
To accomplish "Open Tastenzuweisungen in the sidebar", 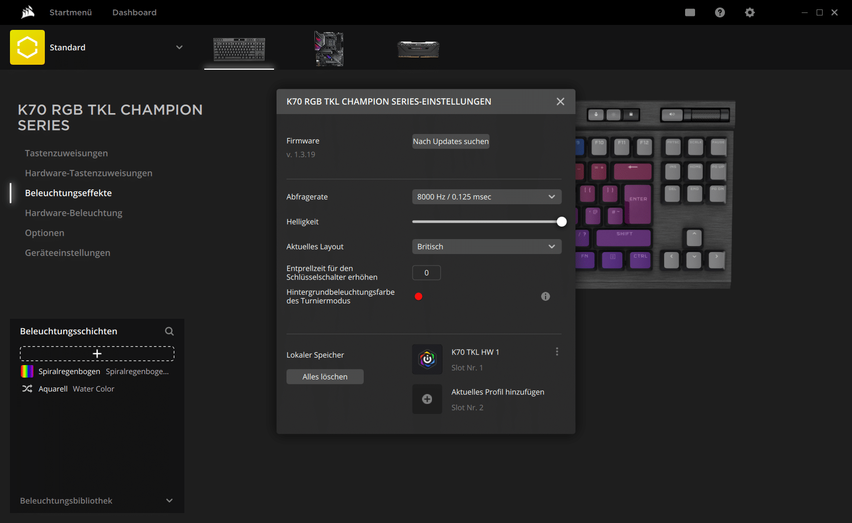I will pos(66,153).
